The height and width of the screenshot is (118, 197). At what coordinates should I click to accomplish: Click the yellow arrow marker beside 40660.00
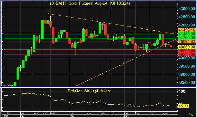pos(176,47)
